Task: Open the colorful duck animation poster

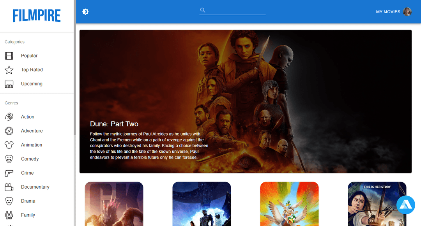Action: [x=289, y=204]
